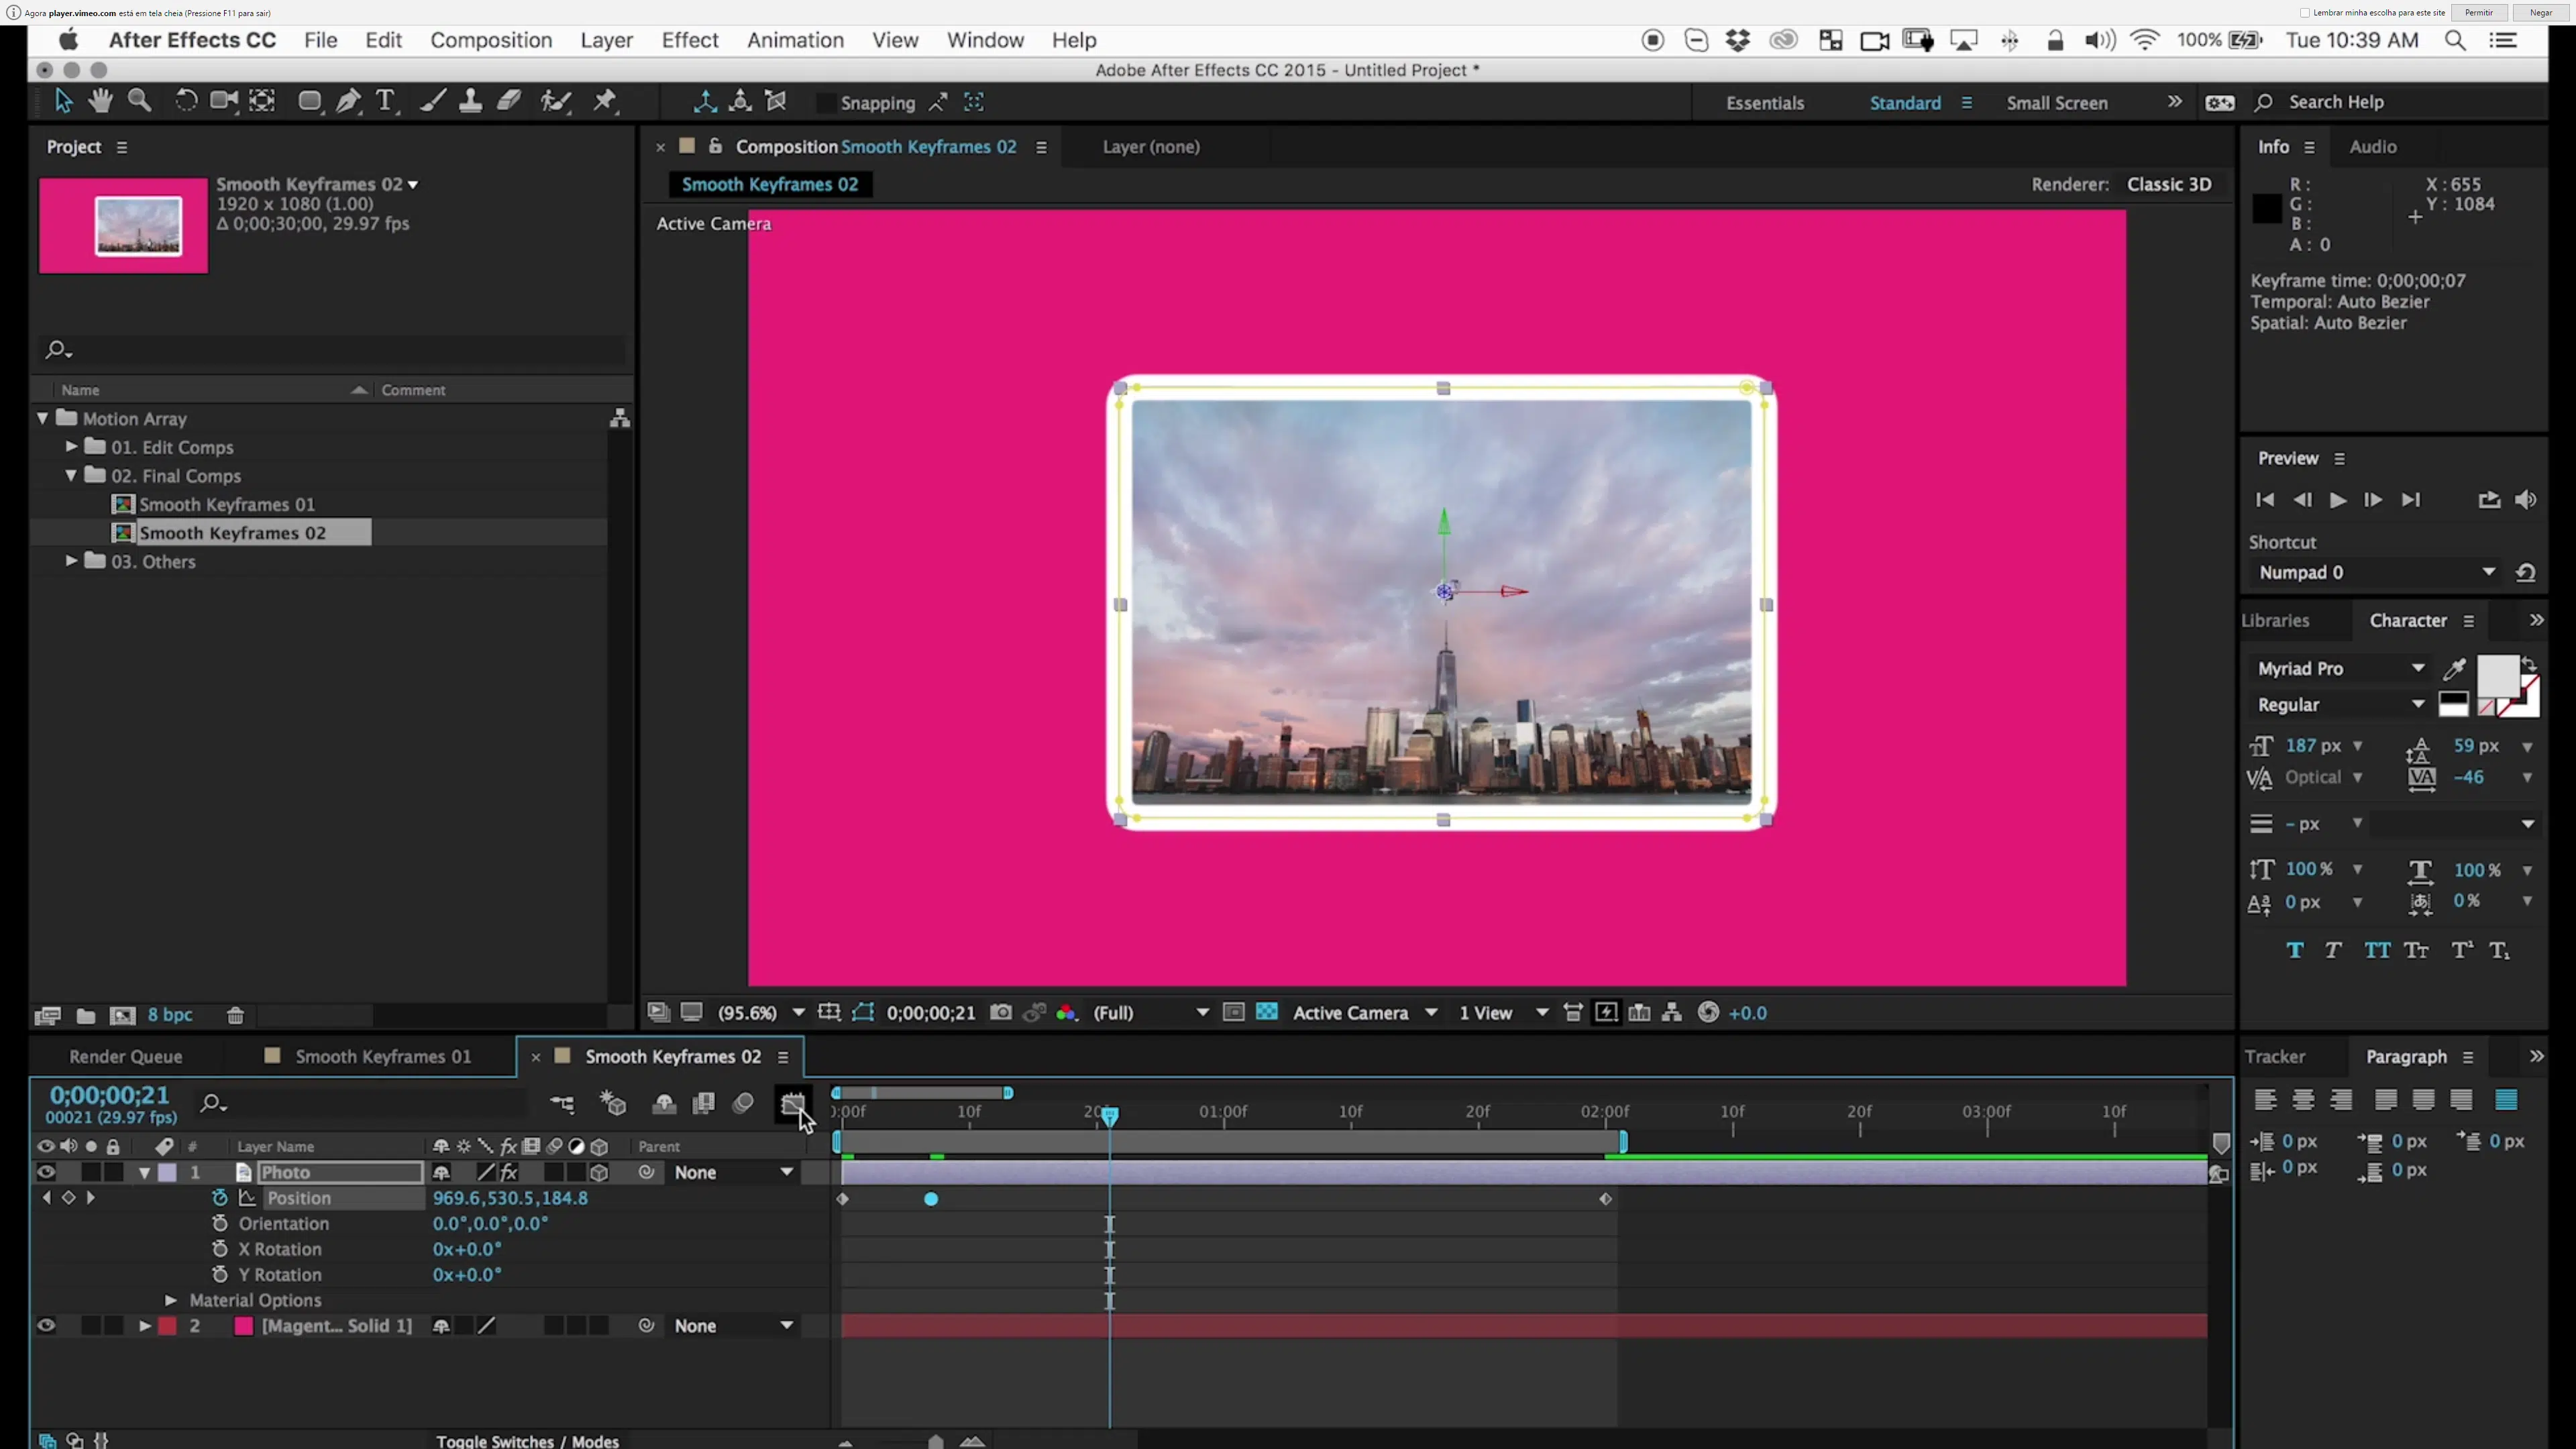
Task: Select the Pen tool
Action: [348, 101]
